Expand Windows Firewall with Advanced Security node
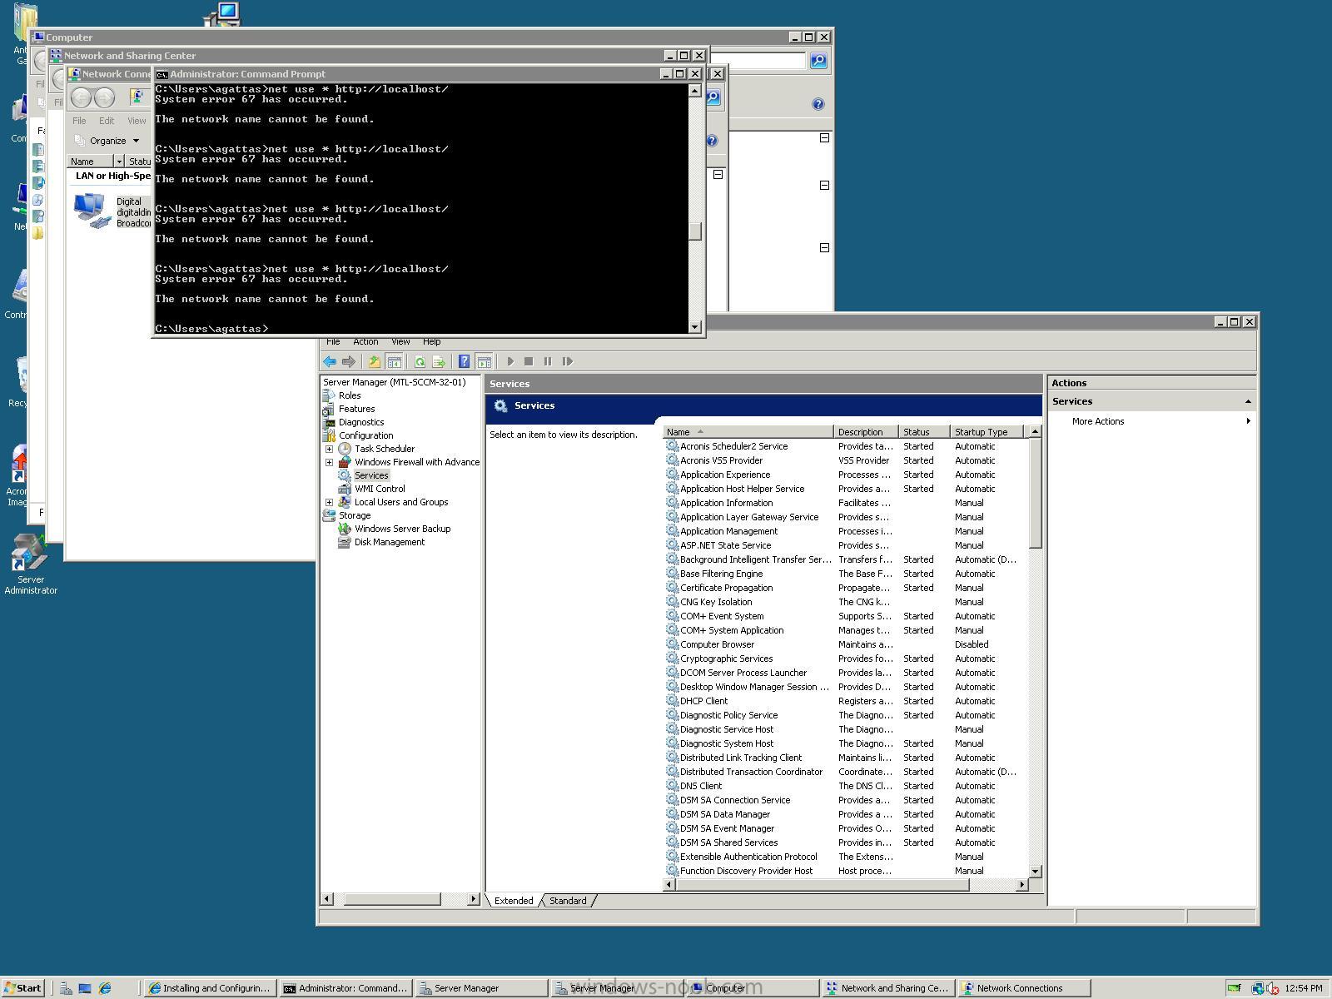Image resolution: width=1332 pixels, height=999 pixels. [329, 462]
